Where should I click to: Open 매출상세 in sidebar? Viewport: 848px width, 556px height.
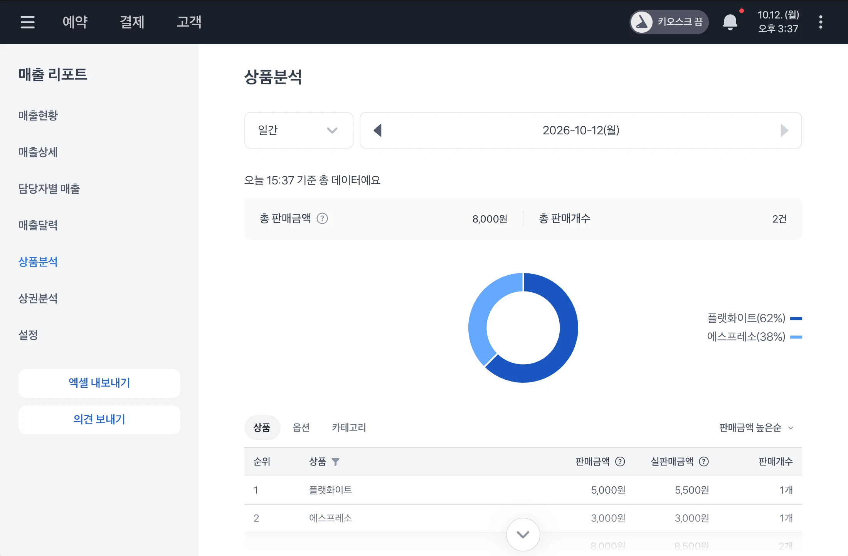click(38, 152)
